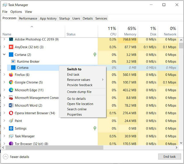This screenshot has width=184, height=164.
Task: Open the Details tab
Action: point(88,18)
